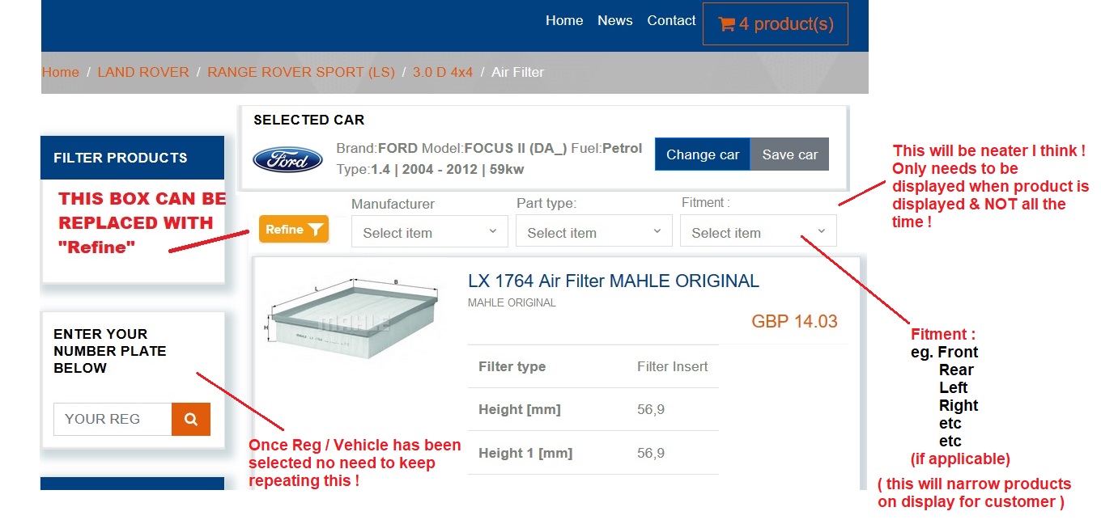Go to the Home menu item
Image resolution: width=1101 pixels, height=524 pixels.
coord(564,20)
